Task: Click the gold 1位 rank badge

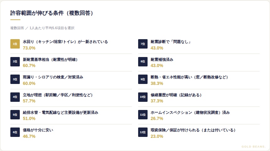Action: click(15, 44)
